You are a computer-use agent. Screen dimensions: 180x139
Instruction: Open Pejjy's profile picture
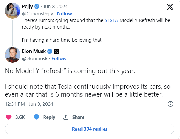click(13, 10)
